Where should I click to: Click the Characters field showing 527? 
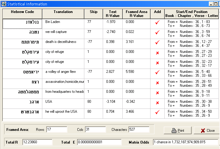(139, 129)
